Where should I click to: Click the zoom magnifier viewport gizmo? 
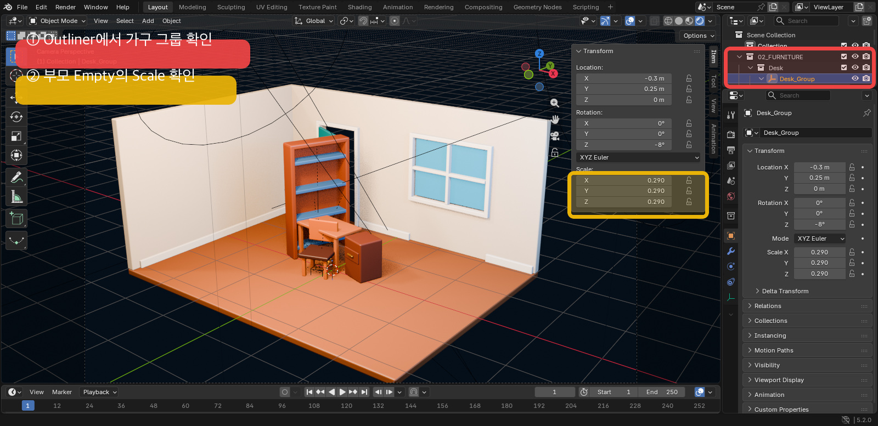pos(555,103)
